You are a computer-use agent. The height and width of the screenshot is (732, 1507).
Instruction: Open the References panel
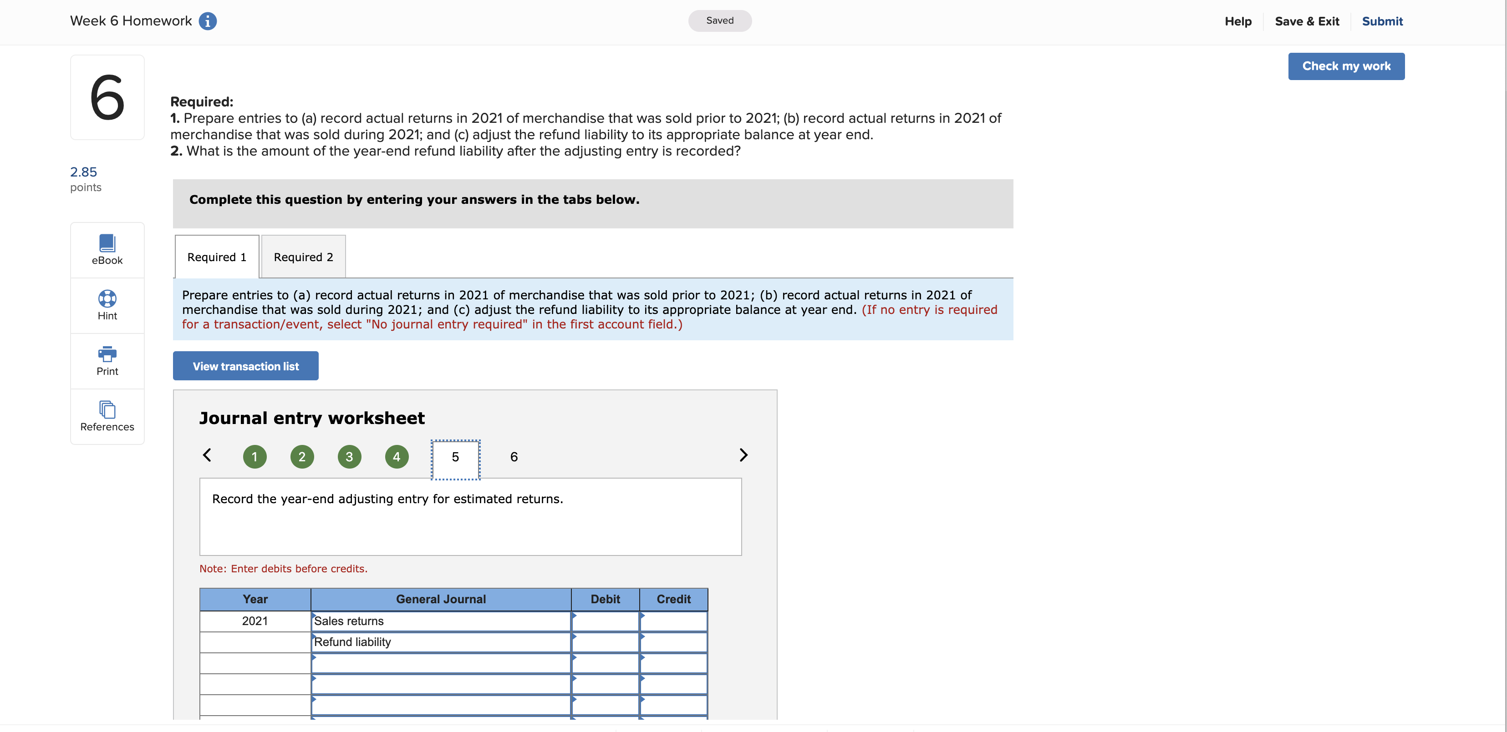click(107, 416)
